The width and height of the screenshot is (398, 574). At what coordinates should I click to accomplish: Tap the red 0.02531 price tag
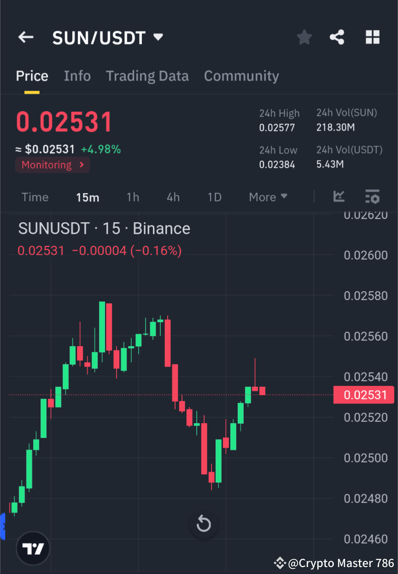point(364,395)
